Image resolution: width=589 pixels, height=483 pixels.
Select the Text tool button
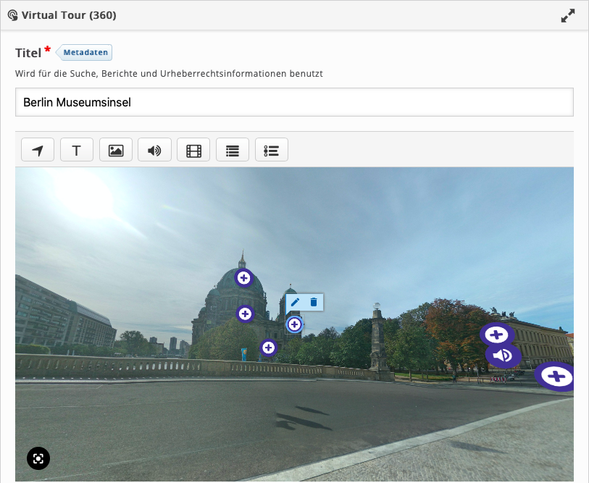[x=77, y=149]
